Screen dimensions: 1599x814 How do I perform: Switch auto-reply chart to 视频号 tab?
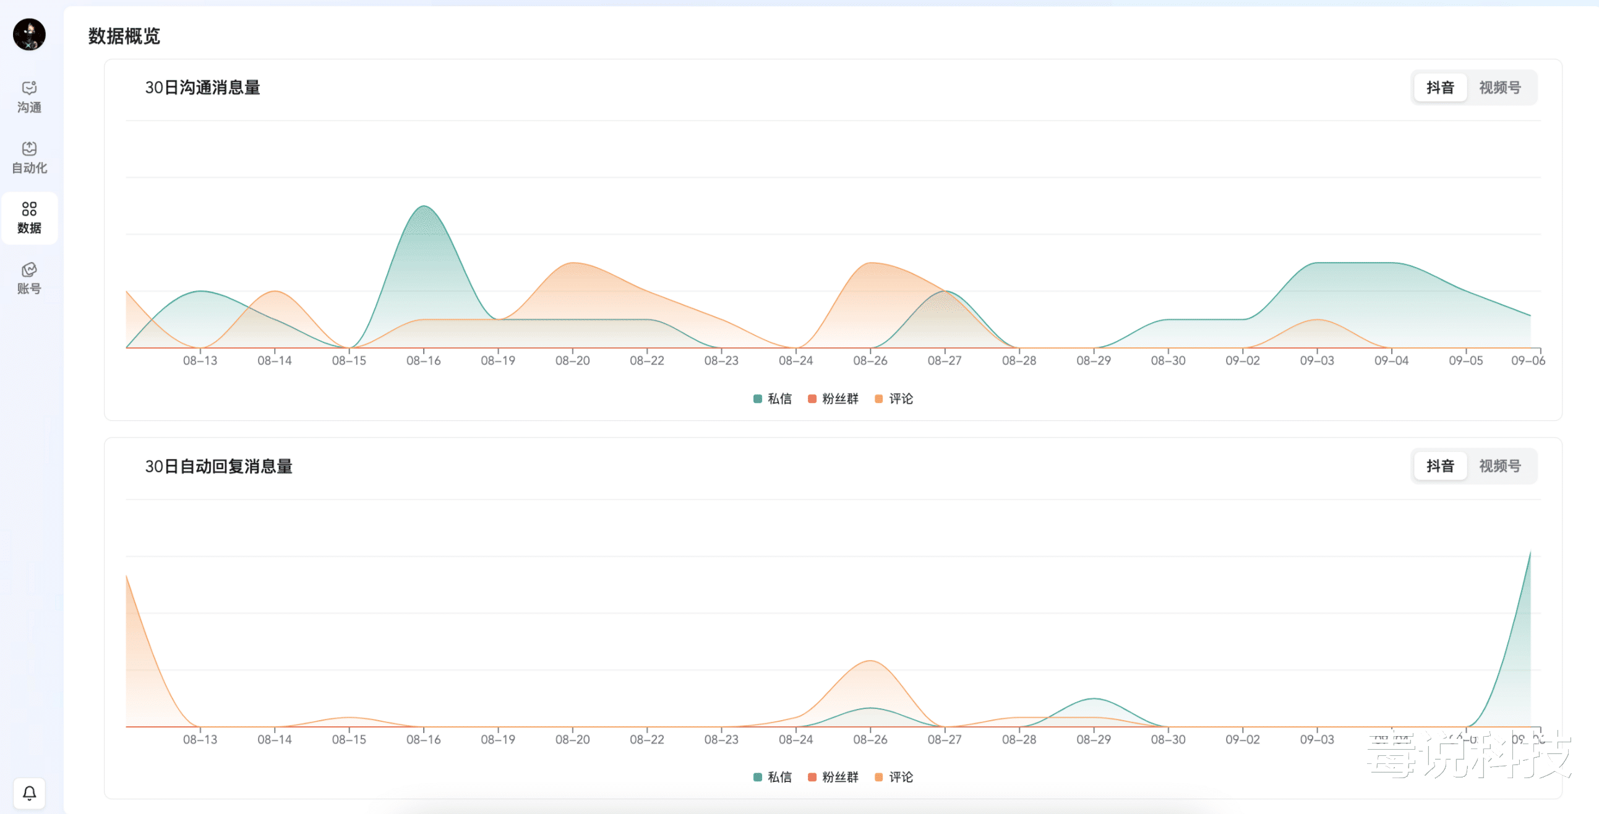(x=1499, y=466)
